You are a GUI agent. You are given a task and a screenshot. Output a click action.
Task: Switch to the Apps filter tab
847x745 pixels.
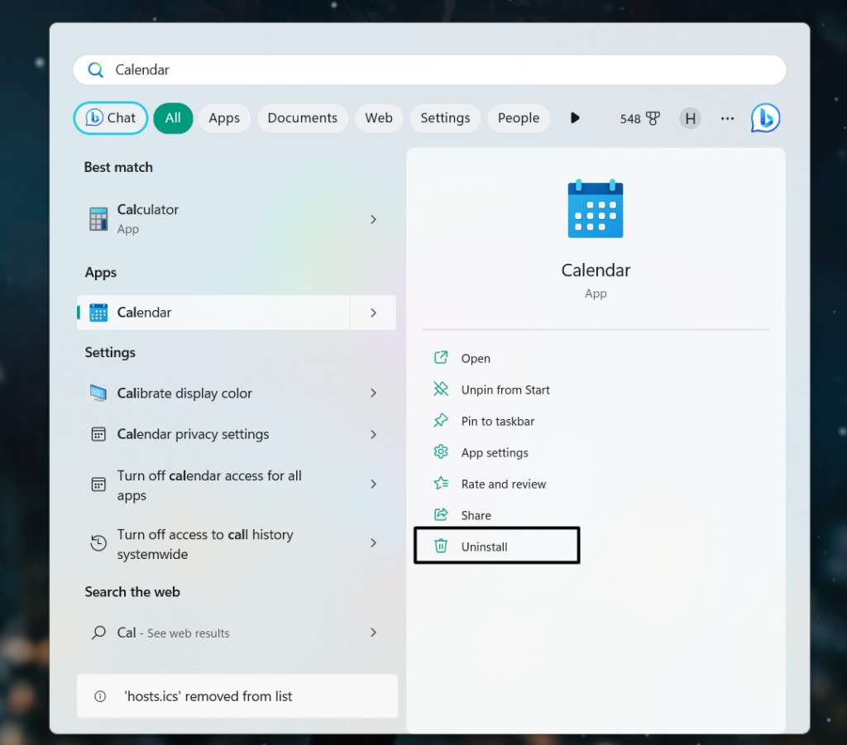tap(224, 118)
